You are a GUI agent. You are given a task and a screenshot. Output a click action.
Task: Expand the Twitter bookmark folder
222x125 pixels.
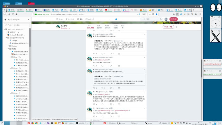8,46
